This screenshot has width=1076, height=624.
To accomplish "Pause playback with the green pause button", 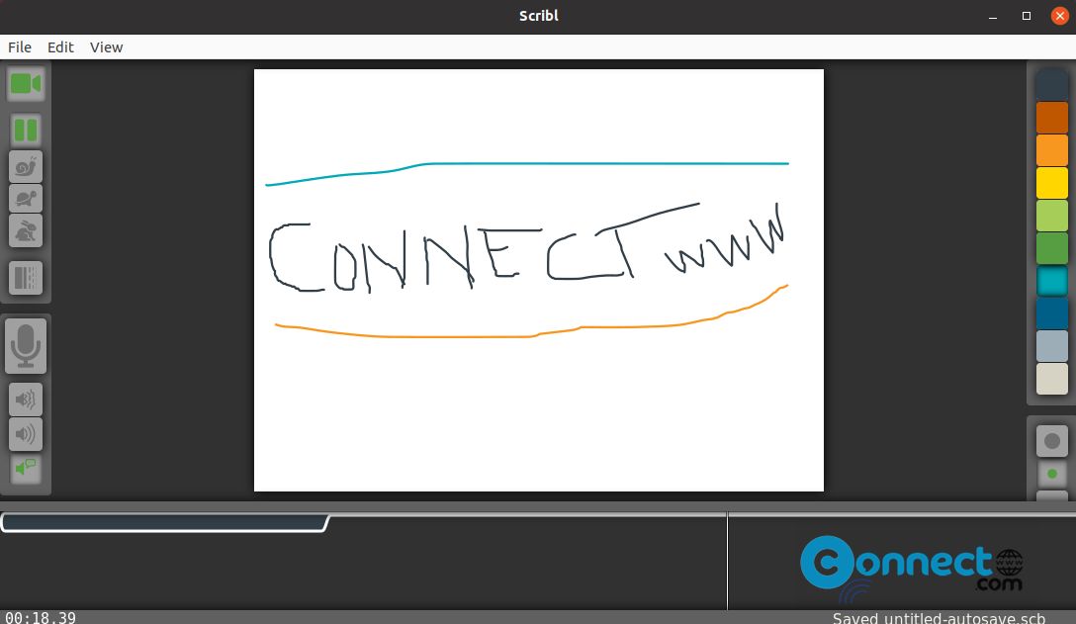I will coord(26,131).
